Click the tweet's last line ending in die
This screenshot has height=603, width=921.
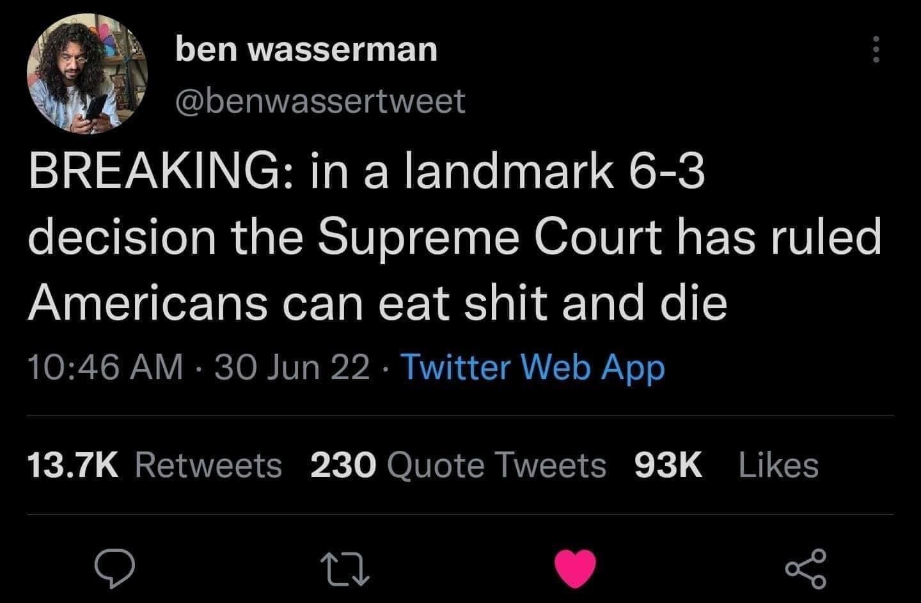click(377, 302)
